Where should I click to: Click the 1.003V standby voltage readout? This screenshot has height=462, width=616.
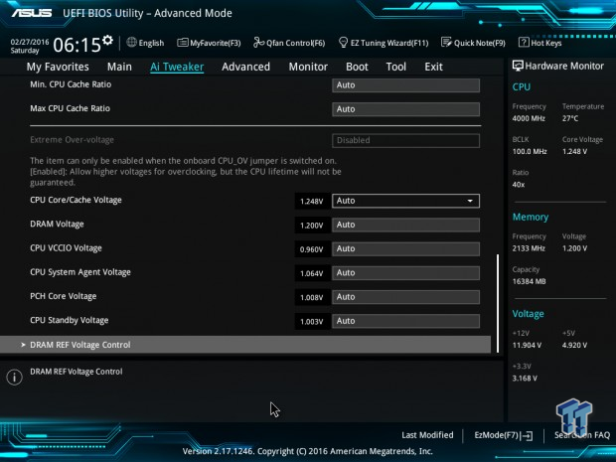tap(312, 321)
